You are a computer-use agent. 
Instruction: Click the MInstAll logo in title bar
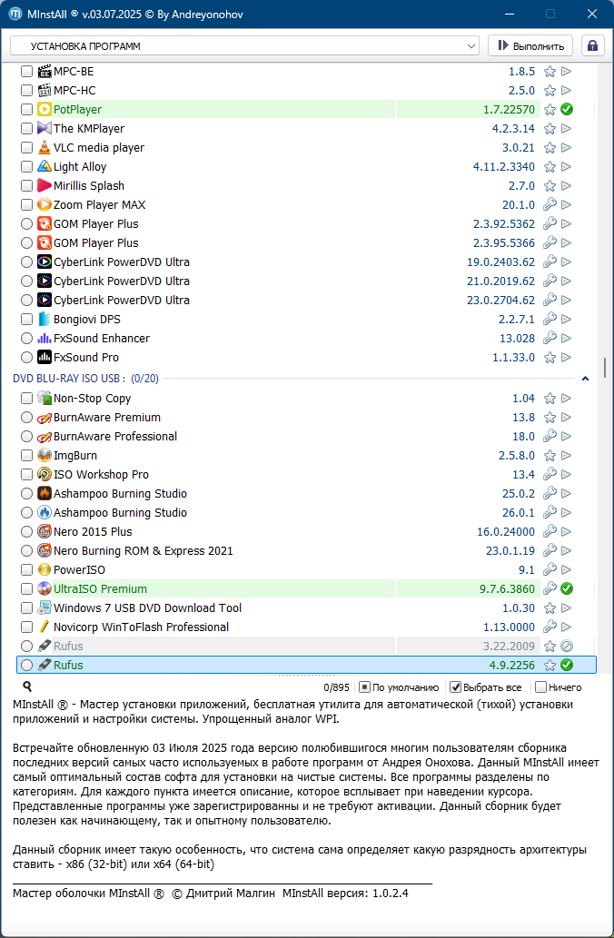pyautogui.click(x=15, y=14)
